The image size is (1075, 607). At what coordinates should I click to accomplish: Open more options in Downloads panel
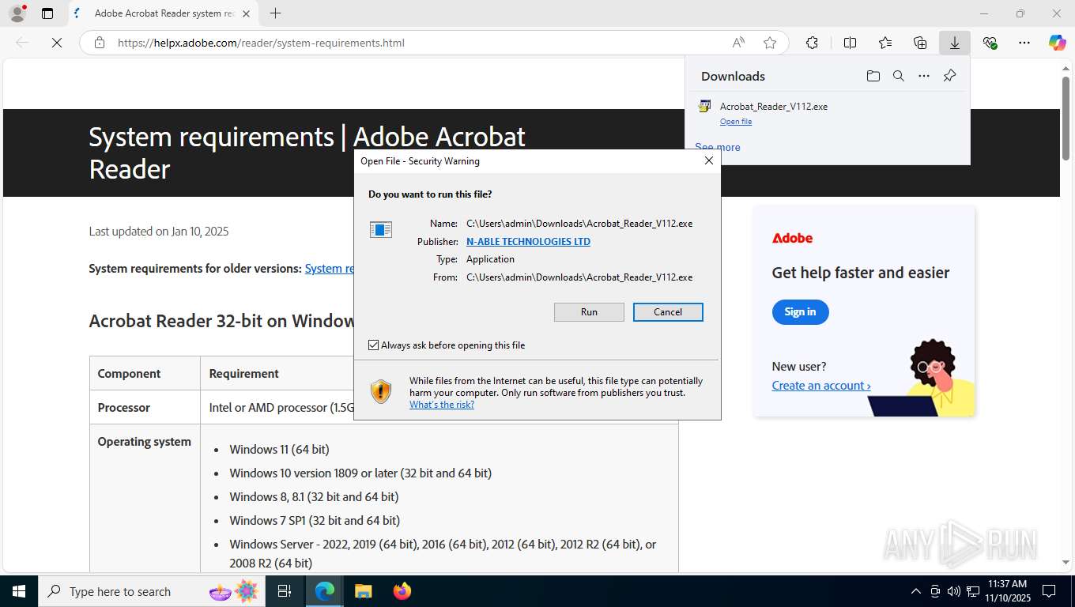point(924,76)
